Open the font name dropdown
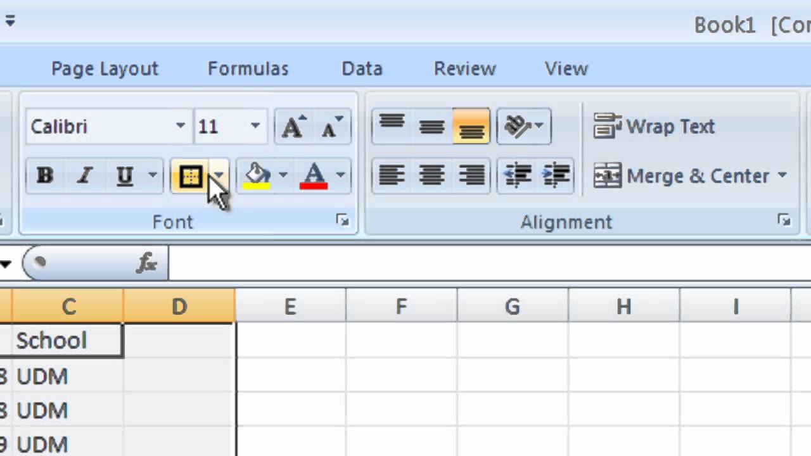The width and height of the screenshot is (811, 456). [x=180, y=126]
